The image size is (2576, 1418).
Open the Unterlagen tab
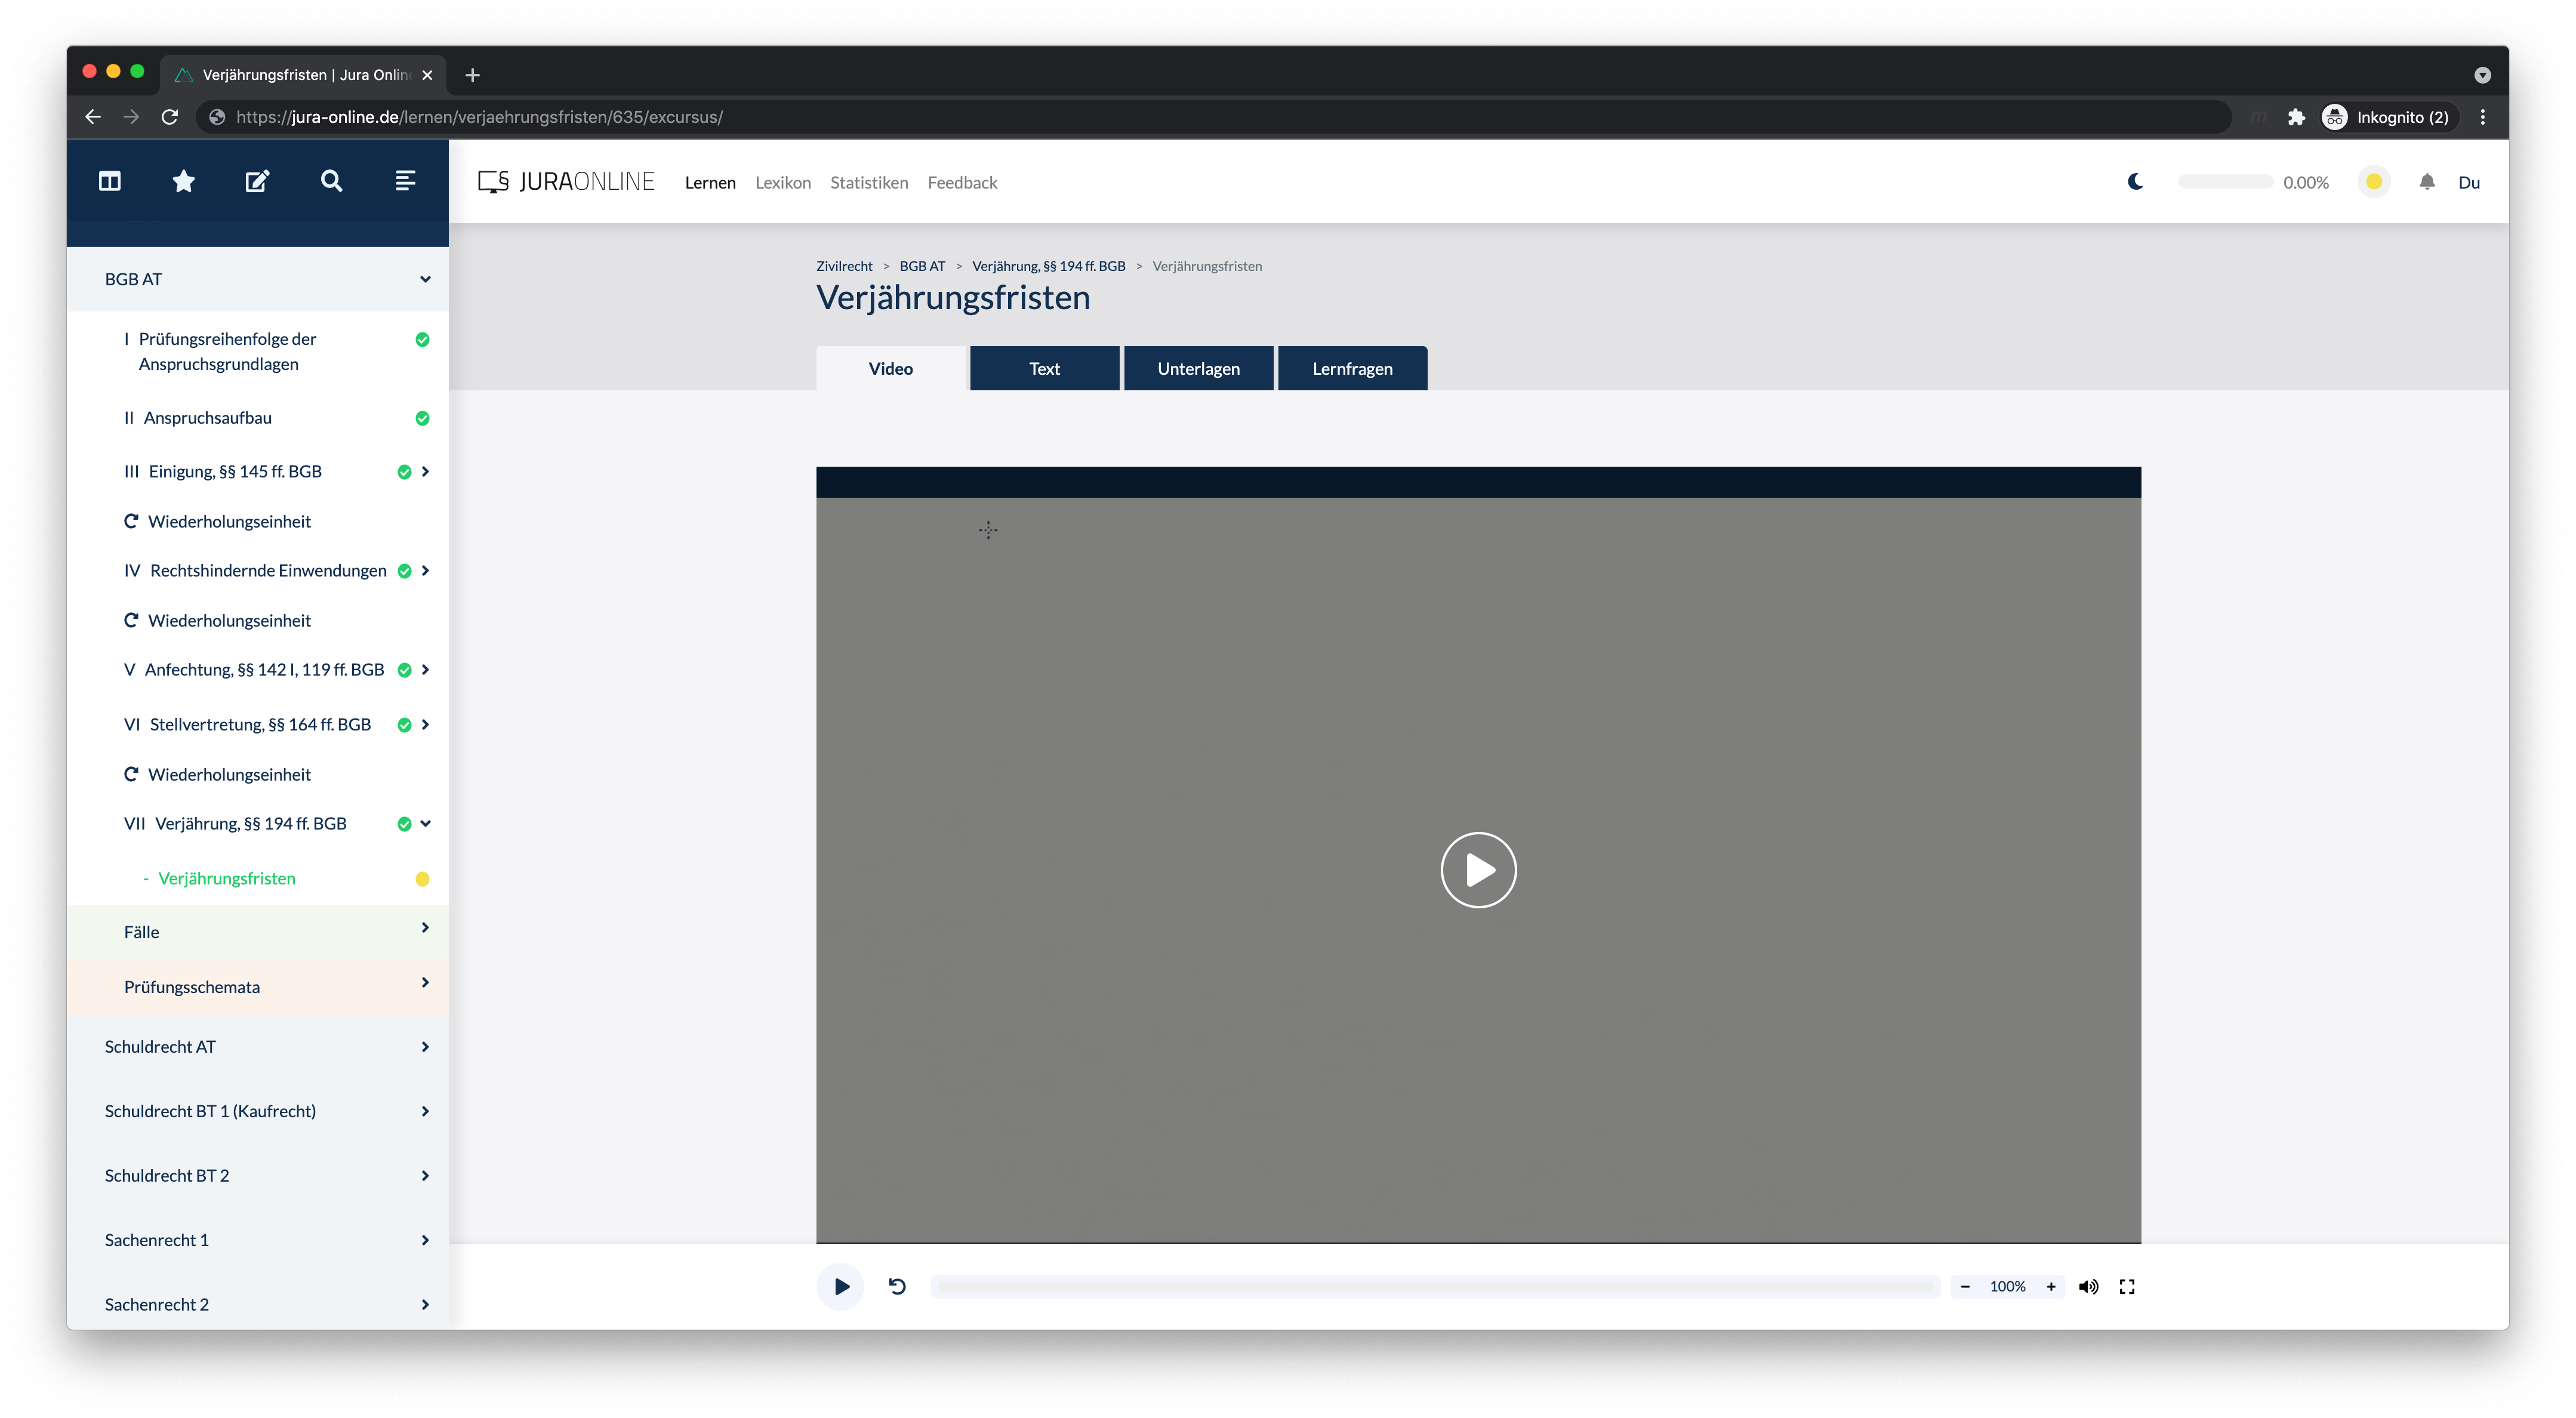[1198, 368]
